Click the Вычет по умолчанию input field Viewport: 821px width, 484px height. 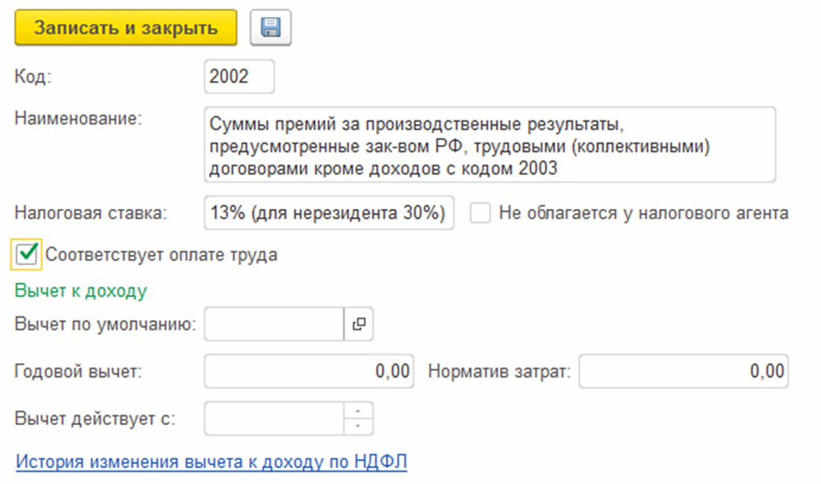click(273, 324)
